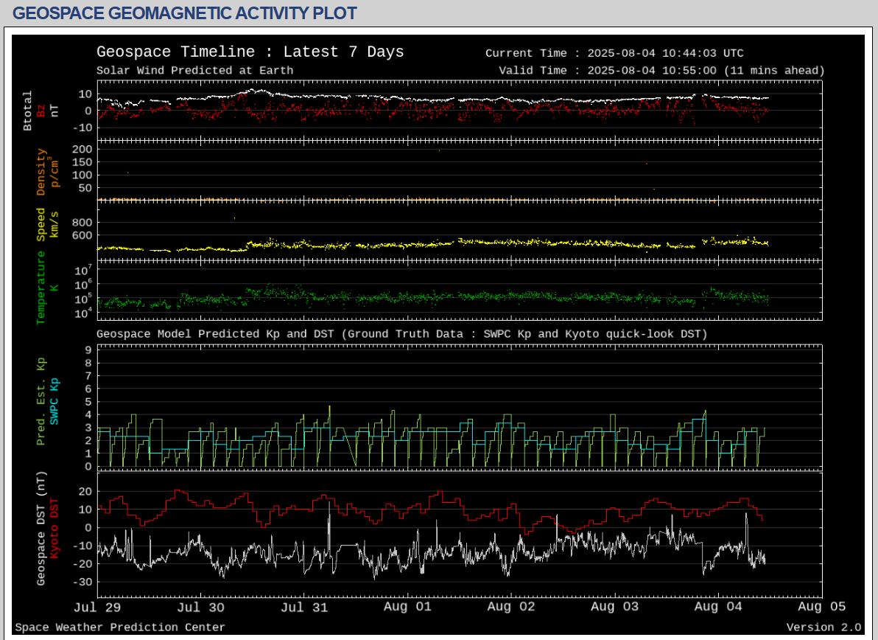
Task: Click the Version 2.0 label
Action: click(823, 627)
